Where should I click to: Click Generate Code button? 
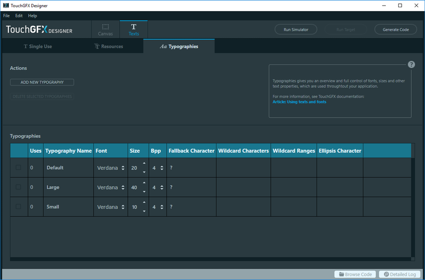[396, 29]
